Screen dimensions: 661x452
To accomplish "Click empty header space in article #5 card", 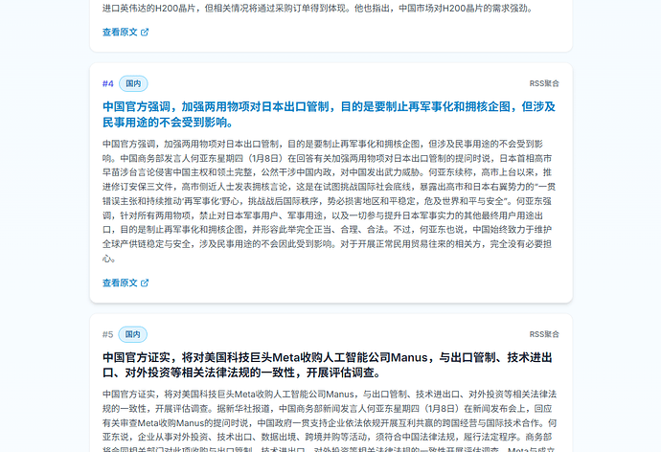I will [x=335, y=334].
